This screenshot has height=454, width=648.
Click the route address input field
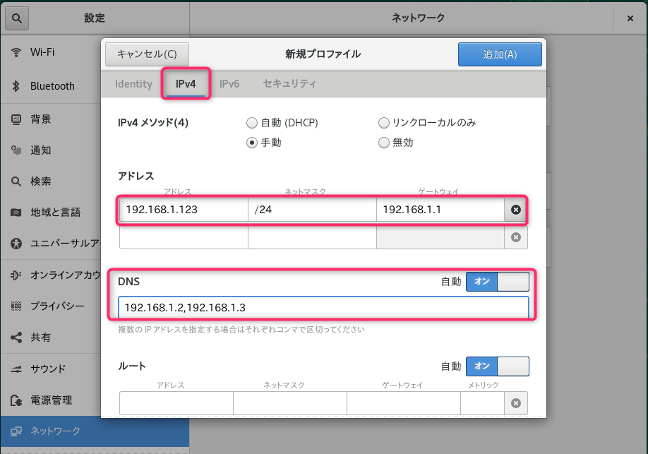[176, 403]
